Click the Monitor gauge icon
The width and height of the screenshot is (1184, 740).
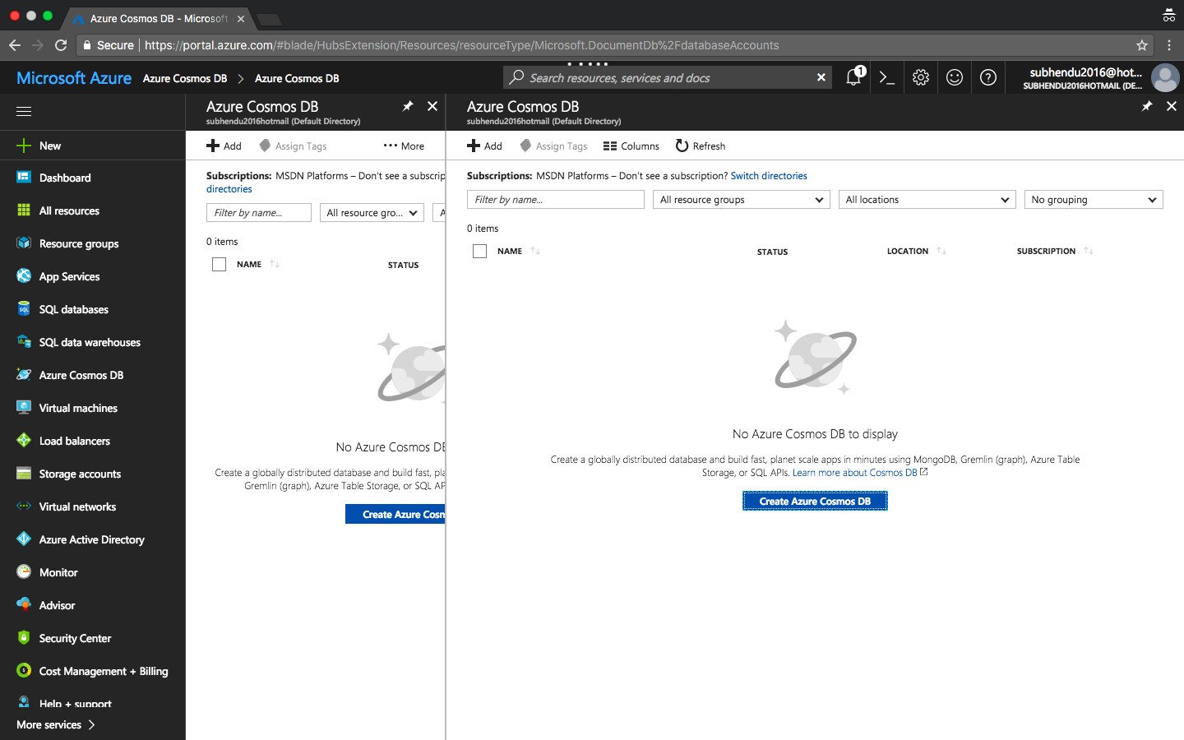tap(24, 572)
